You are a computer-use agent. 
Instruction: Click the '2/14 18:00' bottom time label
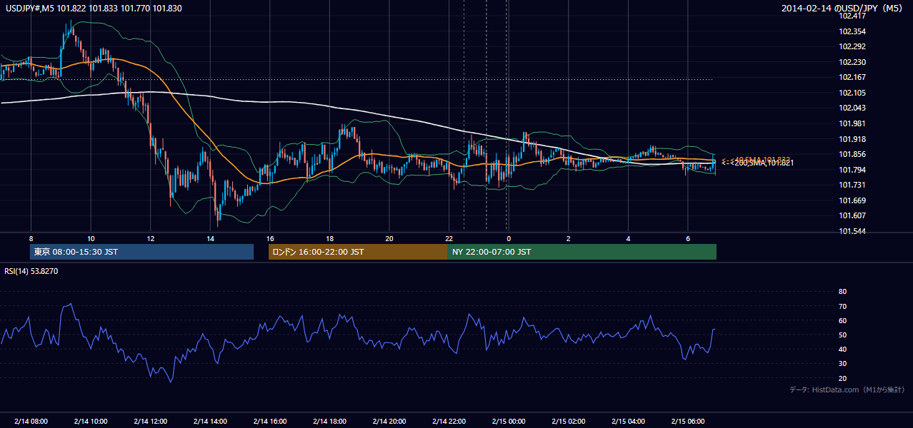[329, 422]
